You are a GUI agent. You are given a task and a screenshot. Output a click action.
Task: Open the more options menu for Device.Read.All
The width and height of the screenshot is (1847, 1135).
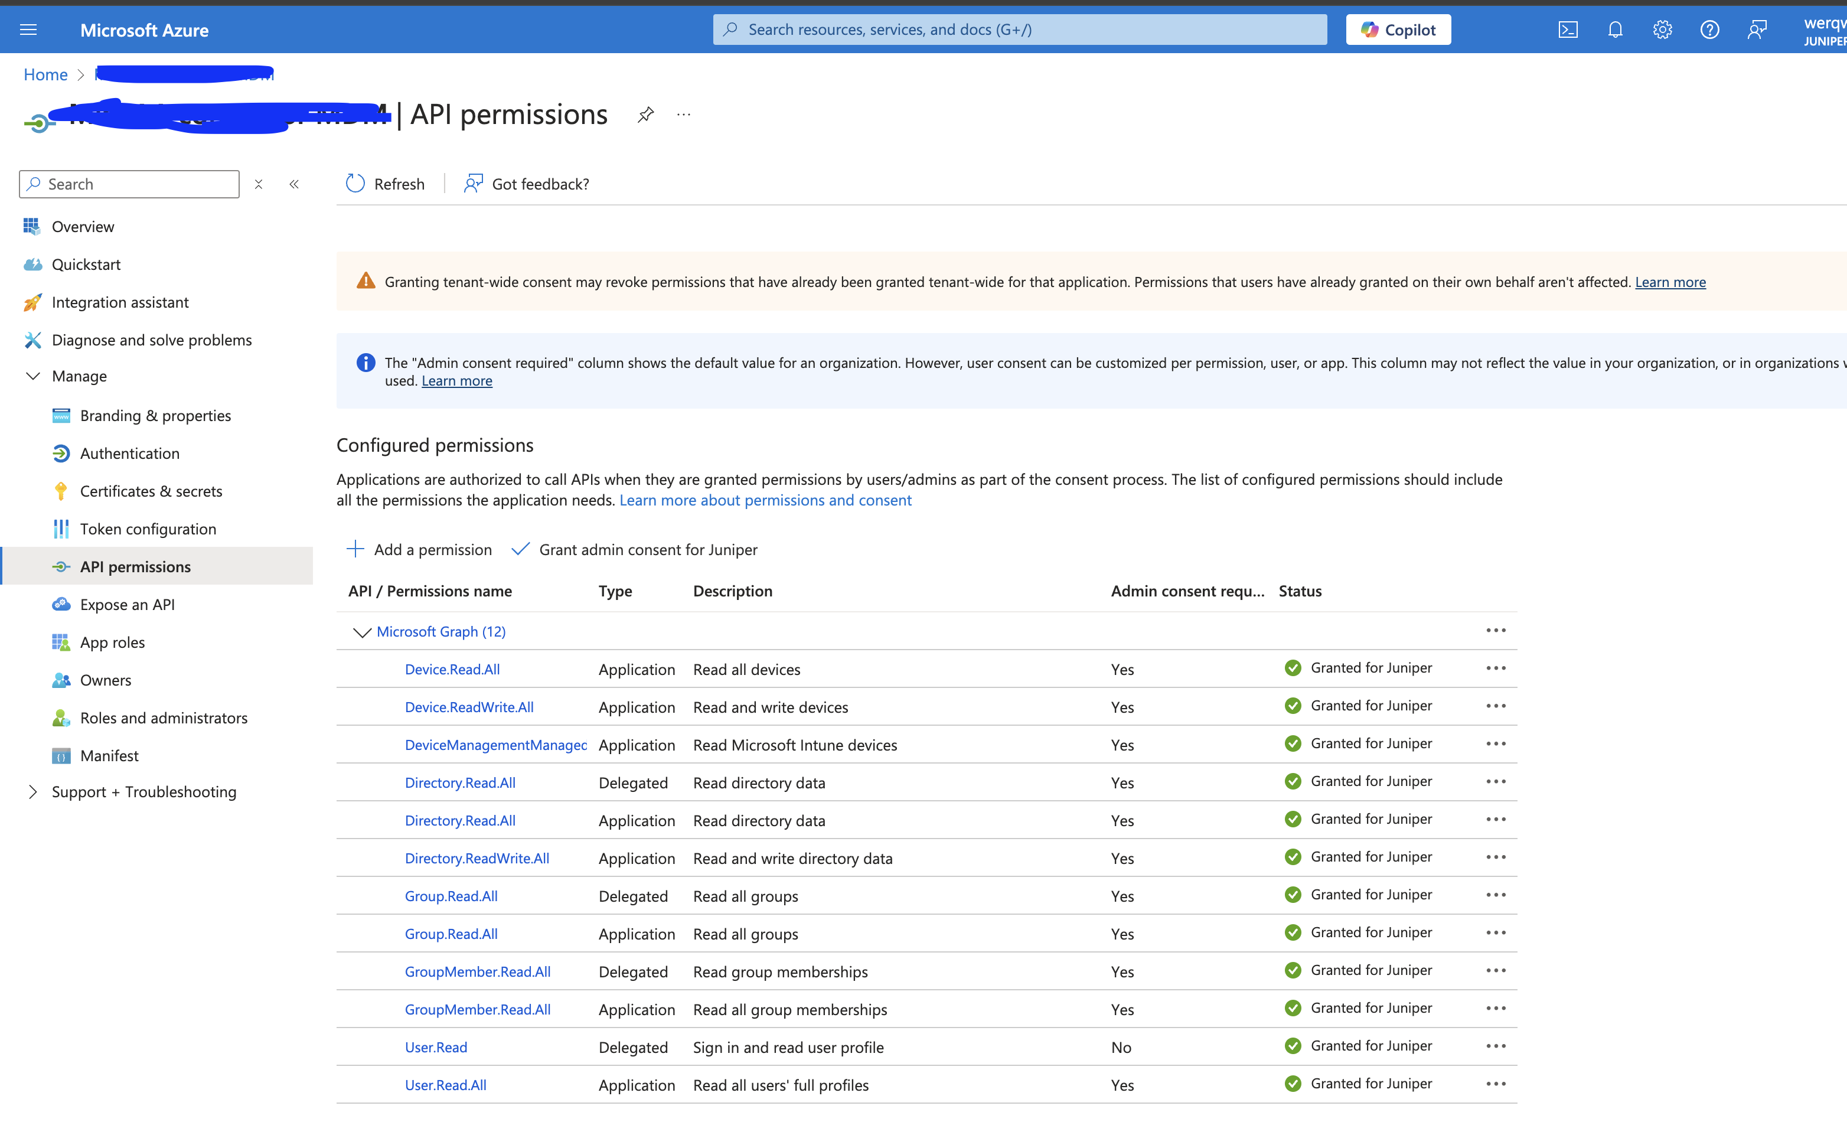point(1496,668)
